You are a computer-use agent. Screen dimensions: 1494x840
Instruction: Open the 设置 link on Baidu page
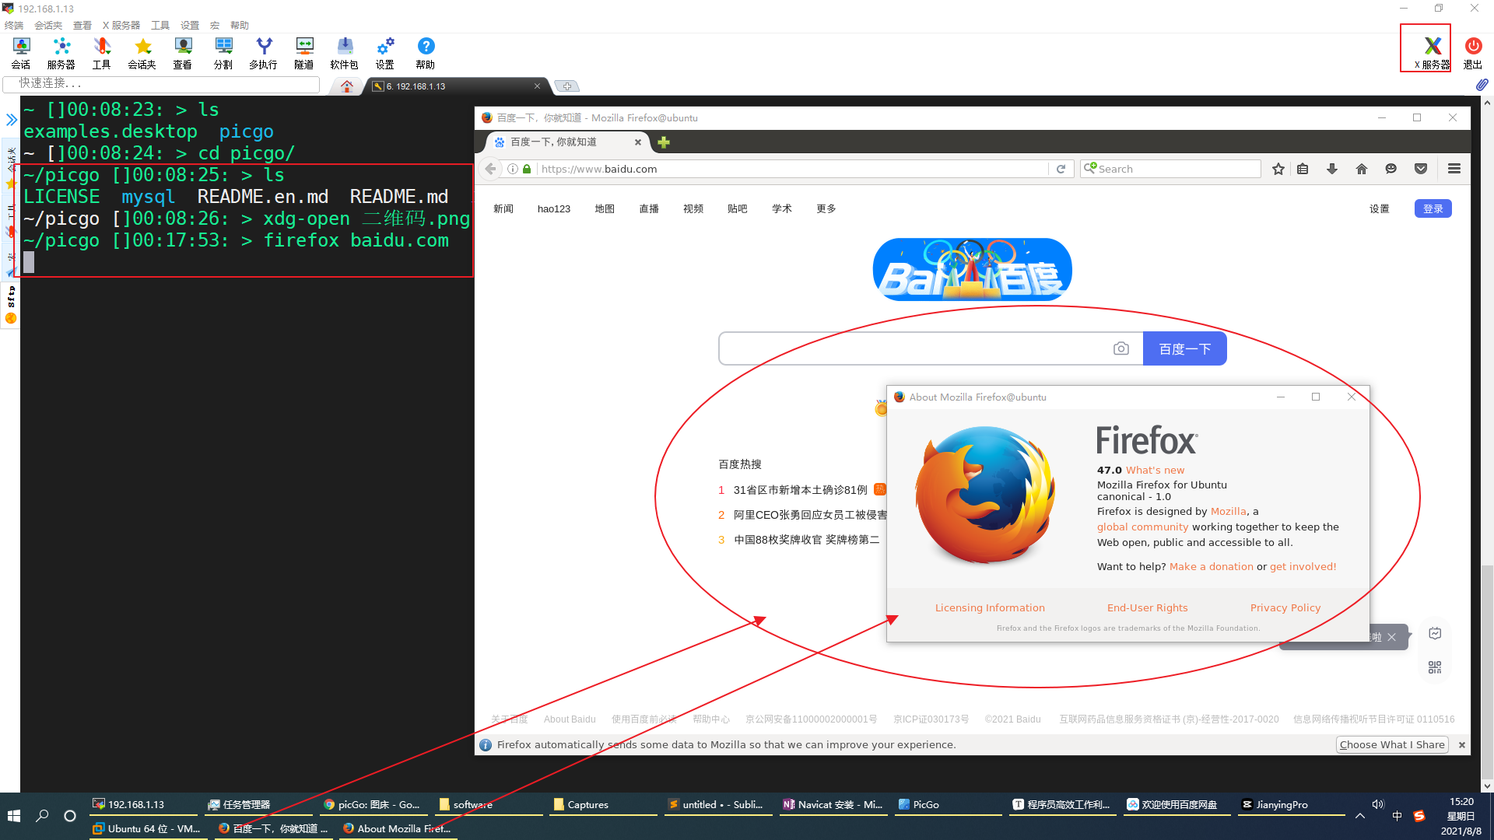click(x=1380, y=208)
